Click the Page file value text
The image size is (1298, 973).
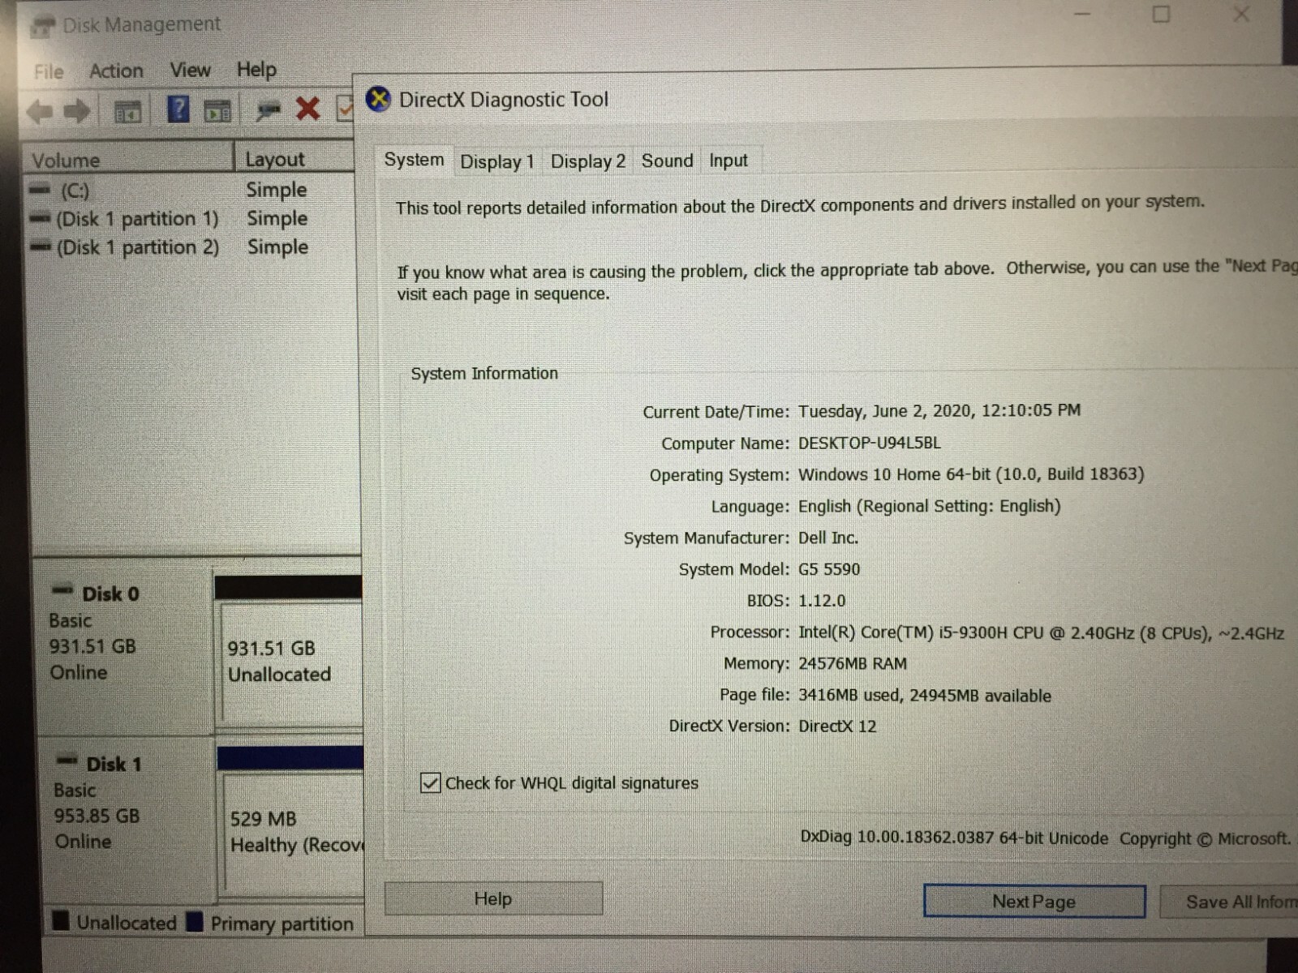point(925,695)
